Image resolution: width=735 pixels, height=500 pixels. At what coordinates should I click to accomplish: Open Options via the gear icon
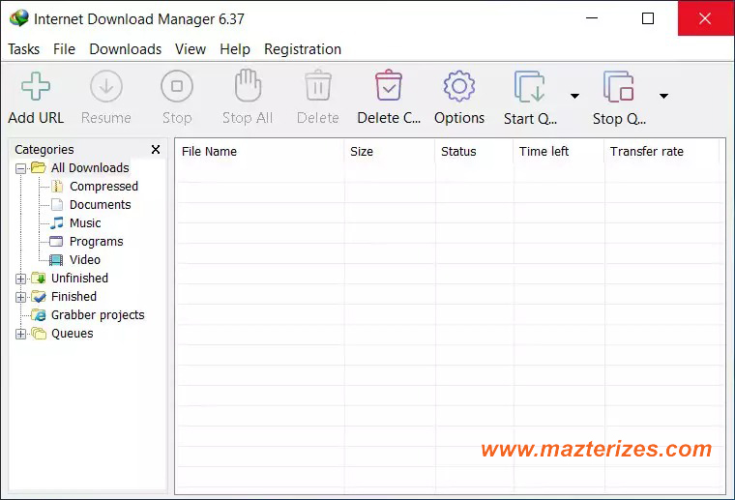coord(459,86)
